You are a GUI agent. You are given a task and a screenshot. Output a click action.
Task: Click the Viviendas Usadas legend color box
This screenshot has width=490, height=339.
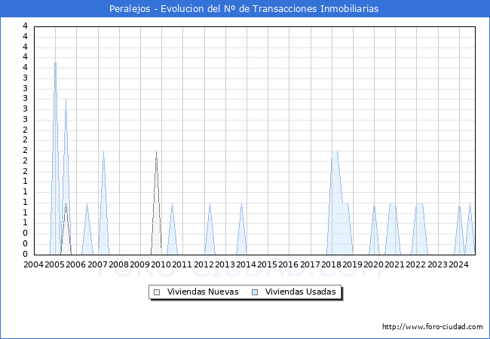[255, 292]
